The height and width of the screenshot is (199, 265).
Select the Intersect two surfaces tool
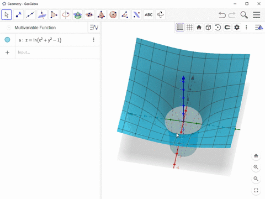click(x=77, y=15)
